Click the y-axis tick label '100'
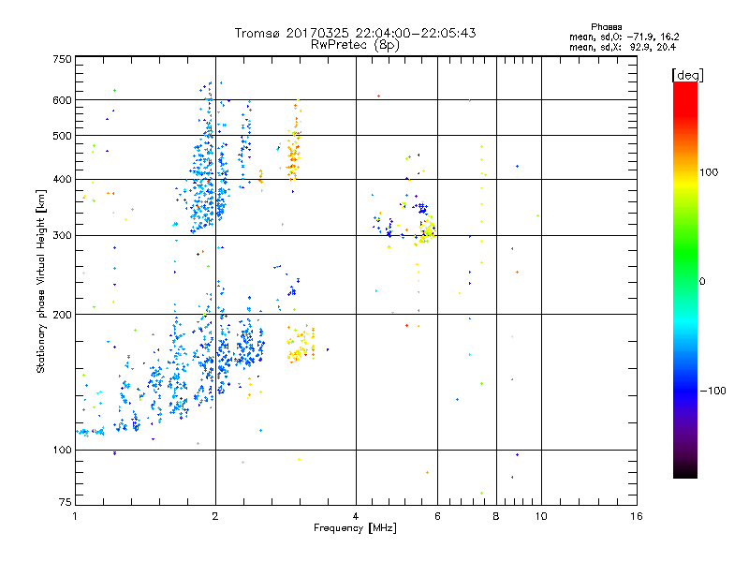 tap(62, 450)
